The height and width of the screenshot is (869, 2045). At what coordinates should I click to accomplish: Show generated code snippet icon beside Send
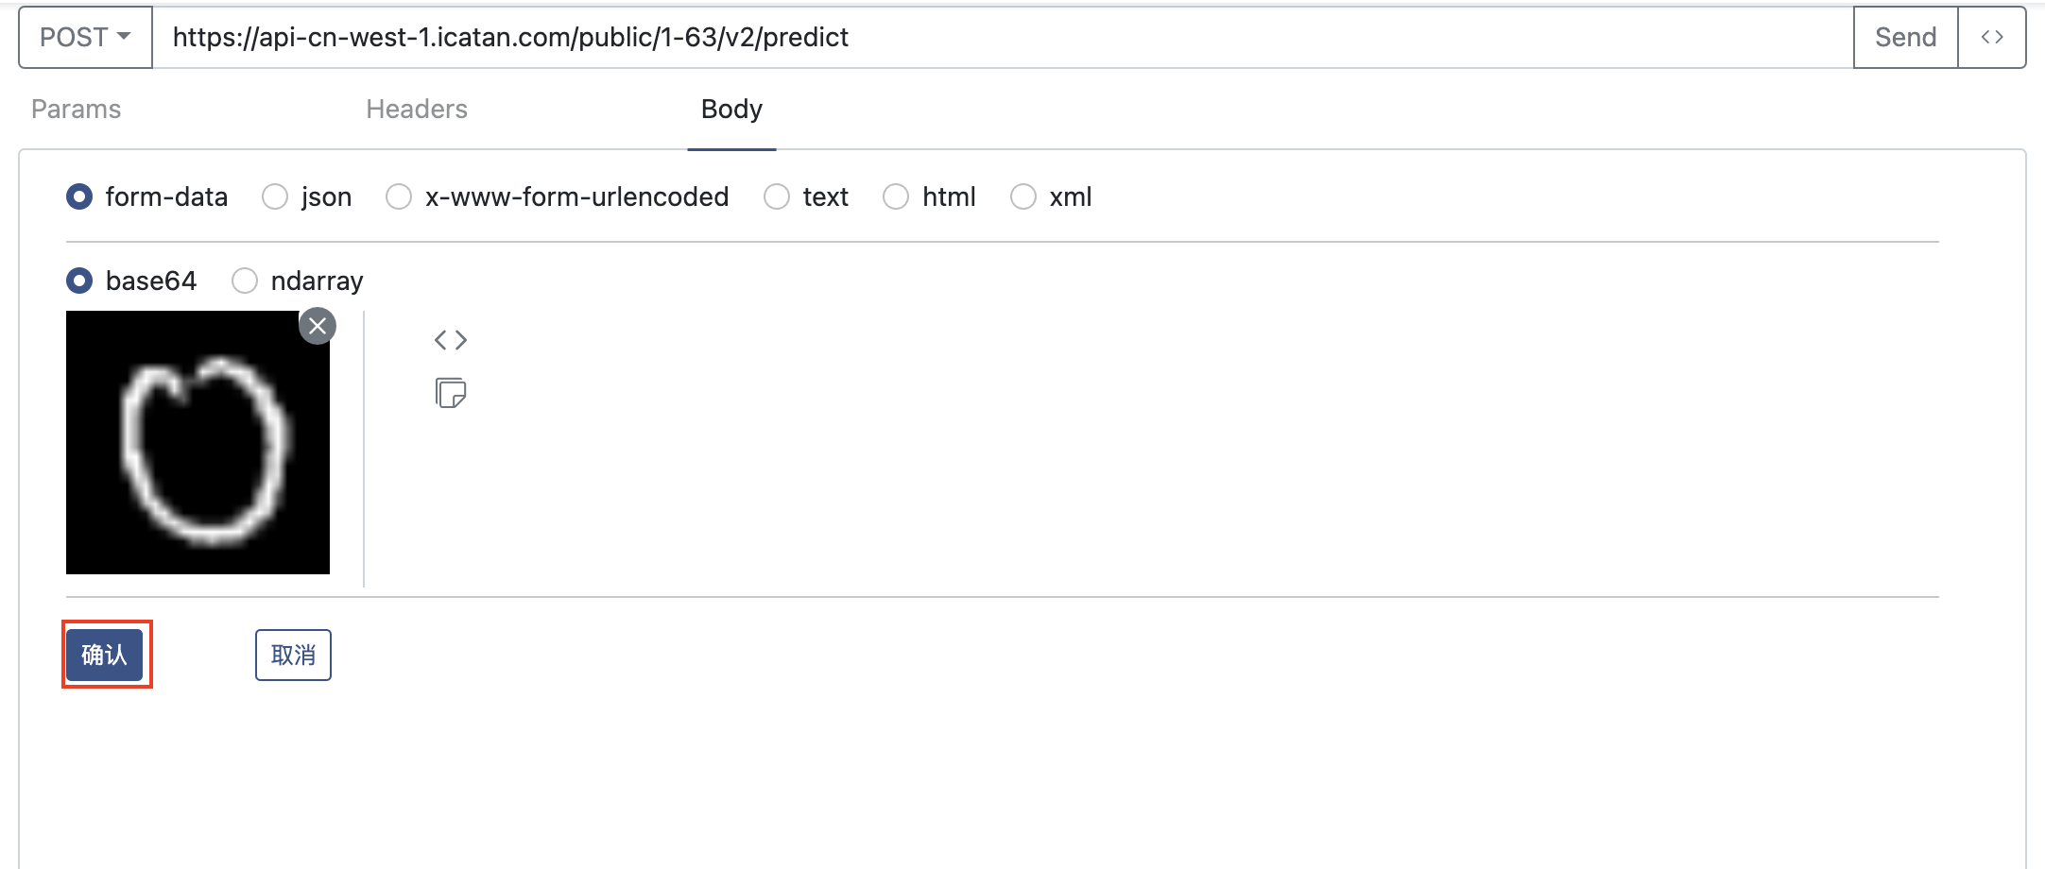[x=1992, y=38]
